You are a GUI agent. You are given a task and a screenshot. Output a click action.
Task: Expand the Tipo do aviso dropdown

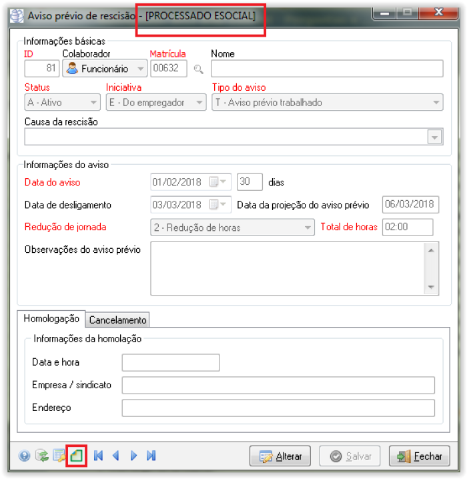pos(436,103)
